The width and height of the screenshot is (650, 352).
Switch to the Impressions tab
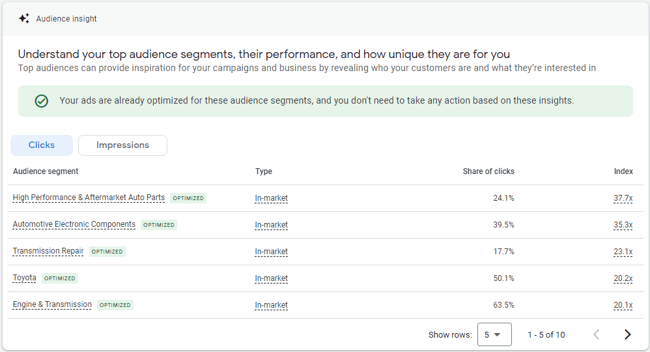(122, 145)
